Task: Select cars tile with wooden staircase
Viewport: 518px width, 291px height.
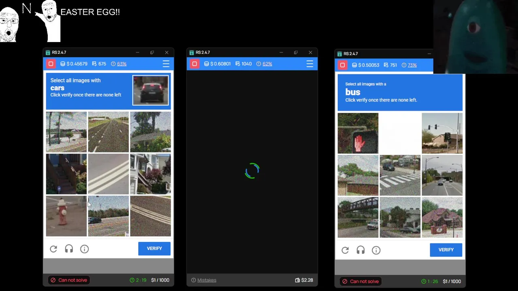Action: tap(66, 174)
